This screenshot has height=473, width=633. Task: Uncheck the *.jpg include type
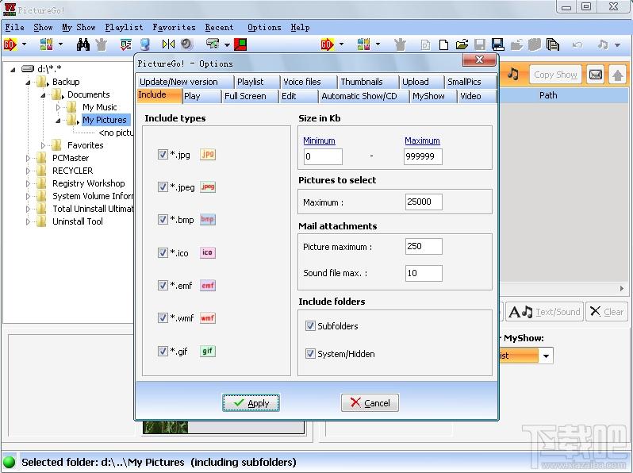pyautogui.click(x=163, y=155)
